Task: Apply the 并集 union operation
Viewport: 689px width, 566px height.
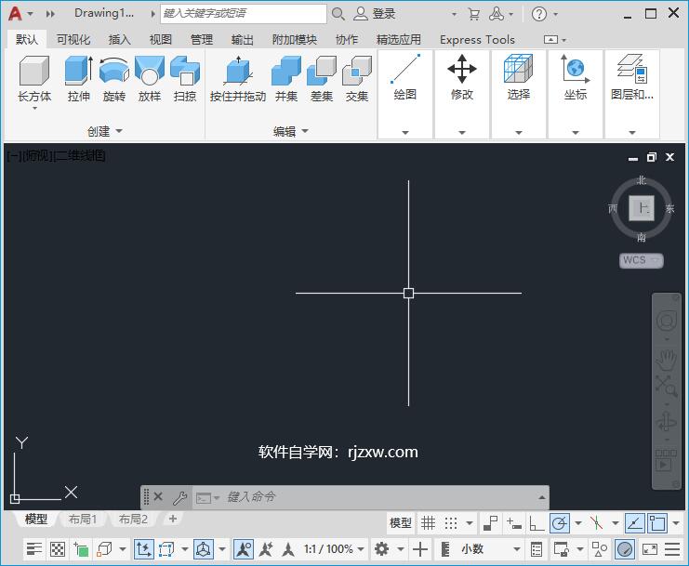Action: pos(286,79)
